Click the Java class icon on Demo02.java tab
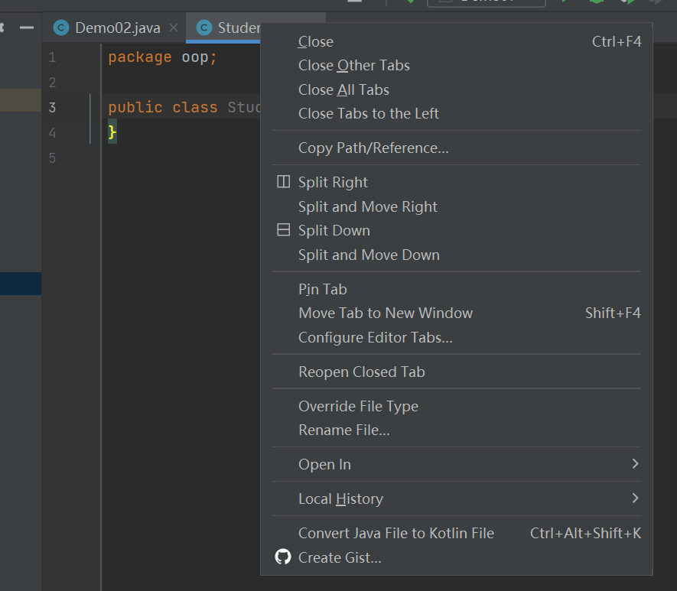This screenshot has width=677, height=591. coord(60,28)
